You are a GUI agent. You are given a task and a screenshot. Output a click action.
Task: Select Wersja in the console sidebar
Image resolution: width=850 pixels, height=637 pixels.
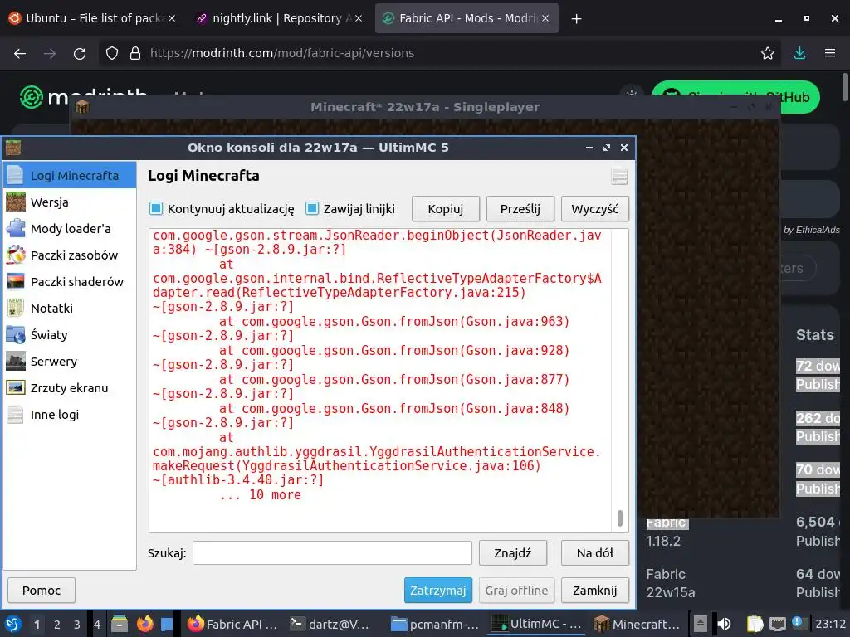tap(70, 202)
